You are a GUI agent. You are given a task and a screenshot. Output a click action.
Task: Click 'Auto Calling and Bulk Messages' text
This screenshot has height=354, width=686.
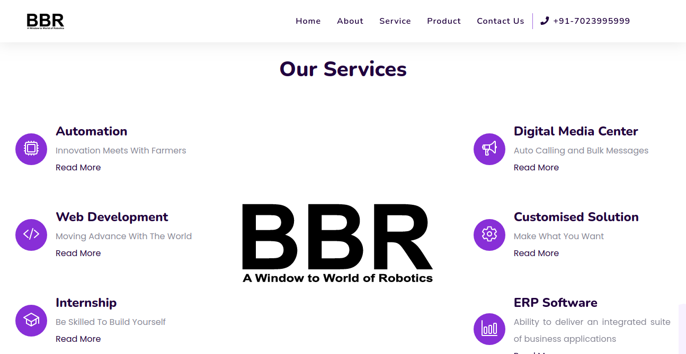(581, 150)
